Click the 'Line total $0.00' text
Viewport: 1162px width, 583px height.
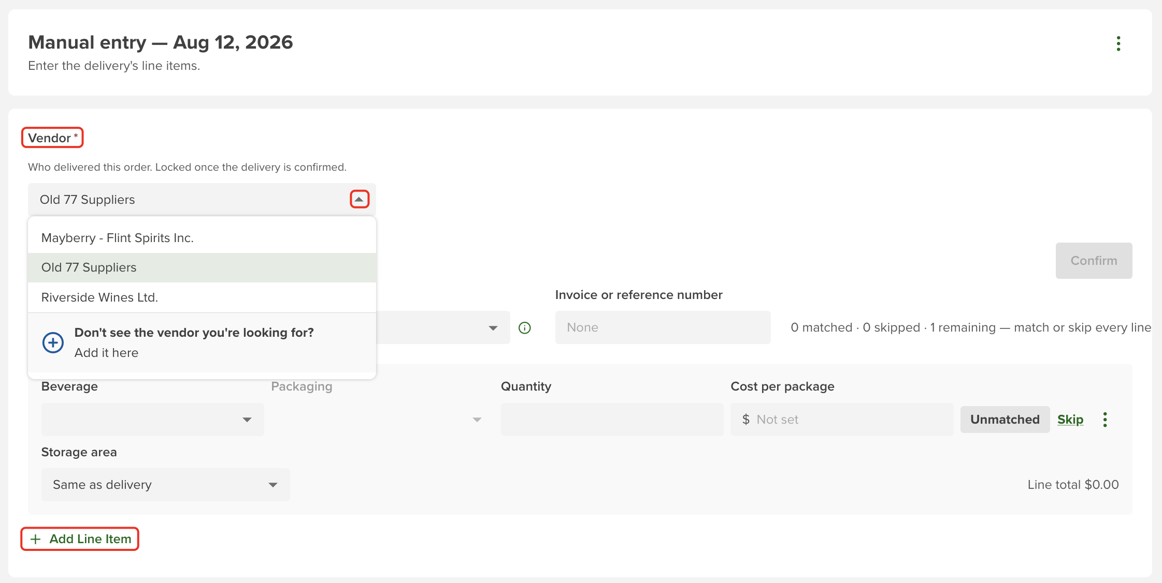[x=1073, y=485]
